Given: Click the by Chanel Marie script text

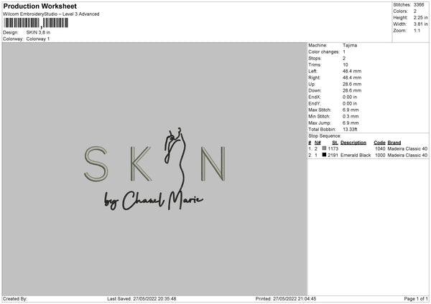Looking at the screenshot, I should click(x=154, y=201).
